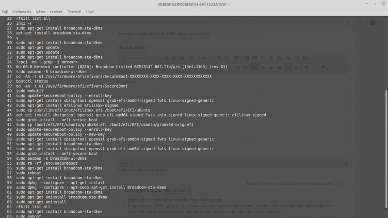The width and height of the screenshot is (388, 218).
Task: Click the Align Left icon in the browser editor
Action: click(255, 67)
